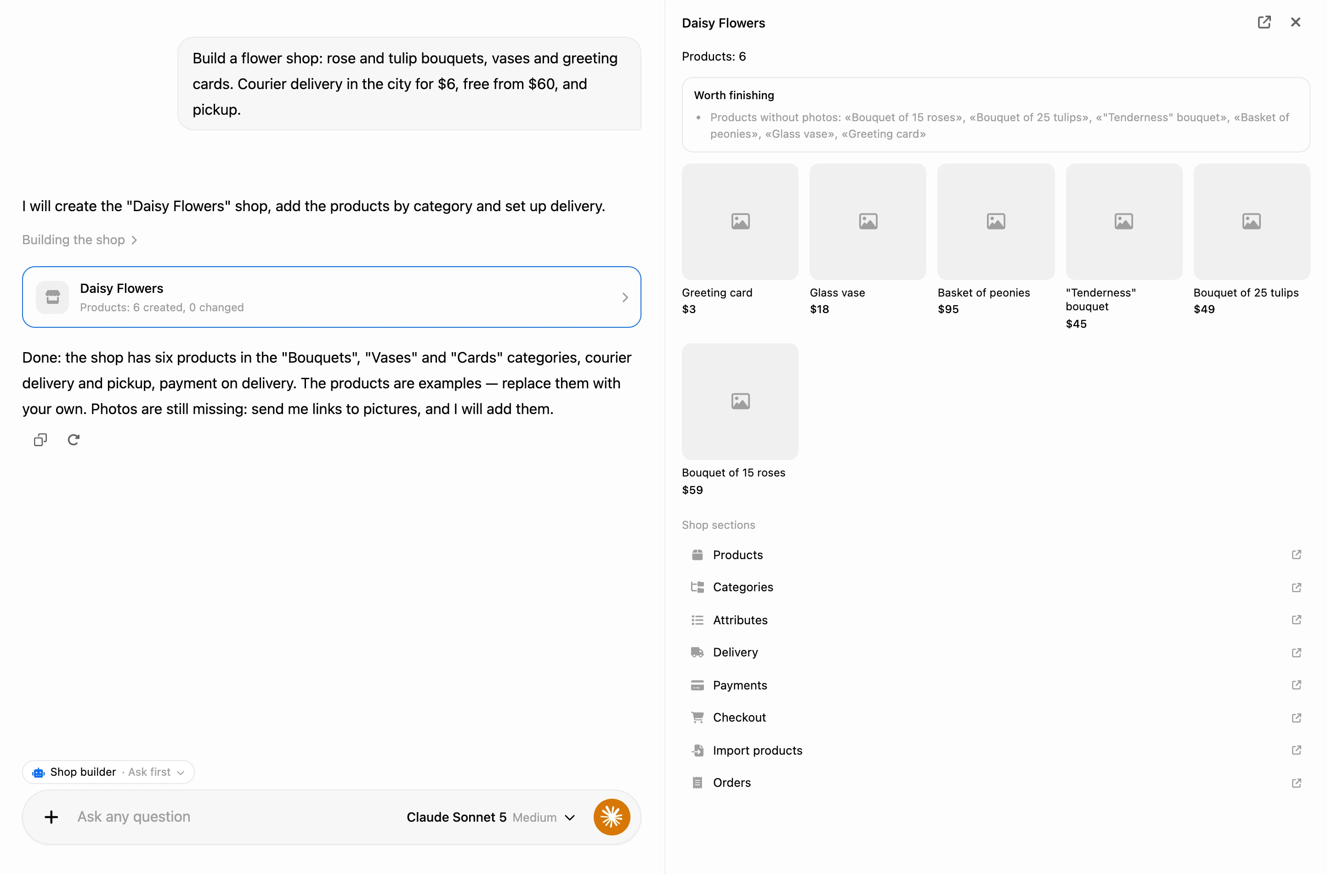Image resolution: width=1327 pixels, height=874 pixels.
Task: Open the Claude Sonnet 5 model dropdown
Action: click(x=491, y=817)
